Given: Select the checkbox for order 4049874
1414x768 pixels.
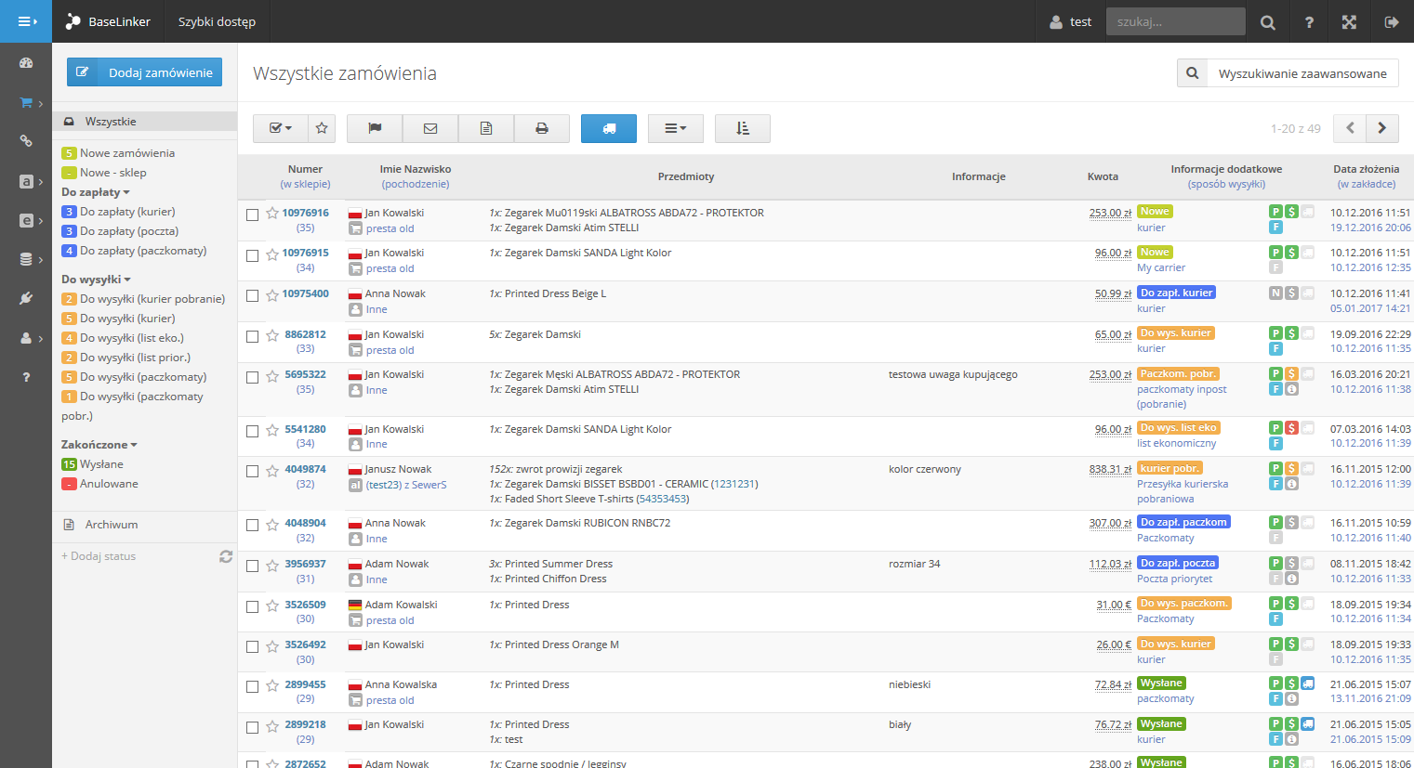Looking at the screenshot, I should pos(252,471).
